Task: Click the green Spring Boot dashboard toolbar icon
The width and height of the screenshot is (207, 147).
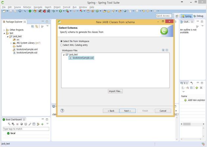Action: click(x=30, y=11)
